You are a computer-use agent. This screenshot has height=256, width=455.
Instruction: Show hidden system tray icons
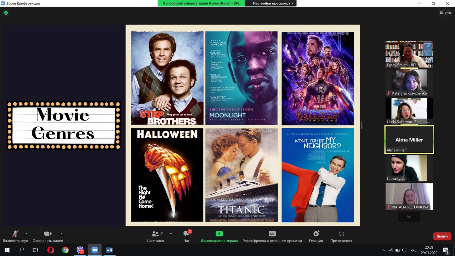point(383,250)
